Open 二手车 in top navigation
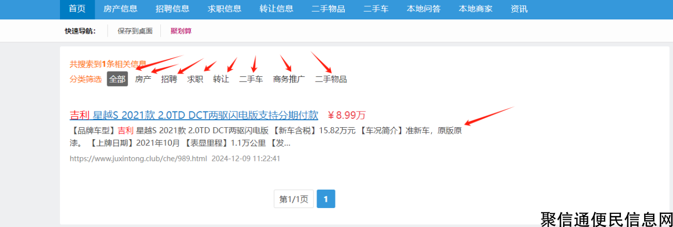This screenshot has width=673, height=227. click(376, 9)
